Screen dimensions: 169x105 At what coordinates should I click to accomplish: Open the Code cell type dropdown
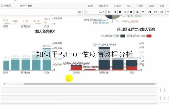[95, 12]
